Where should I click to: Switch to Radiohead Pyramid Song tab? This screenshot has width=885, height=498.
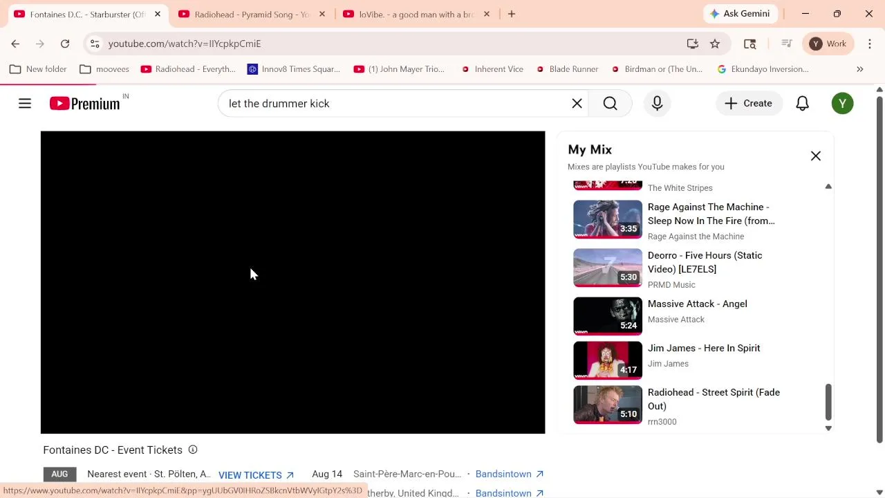(x=252, y=14)
